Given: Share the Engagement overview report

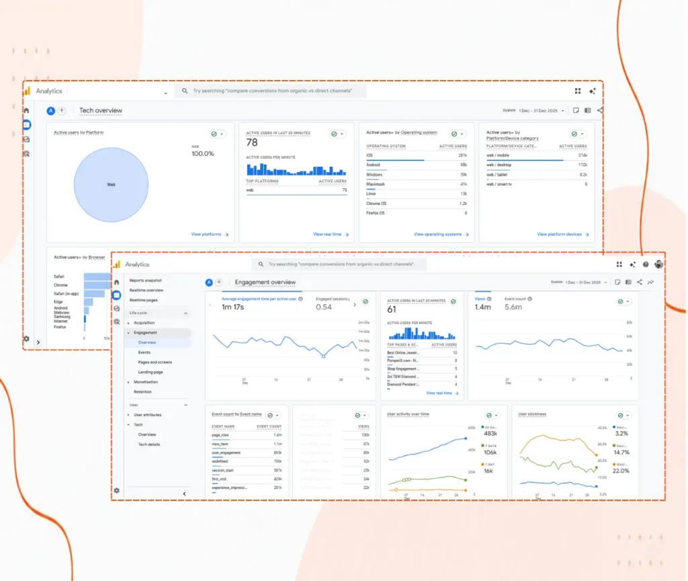Looking at the screenshot, I should click(x=640, y=282).
